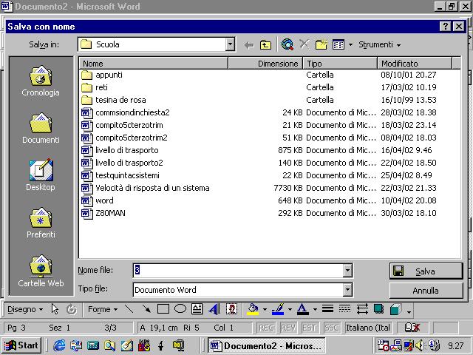This screenshot has width=473, height=355.
Task: Open the Font Color dropdown arrow
Action: (x=315, y=309)
